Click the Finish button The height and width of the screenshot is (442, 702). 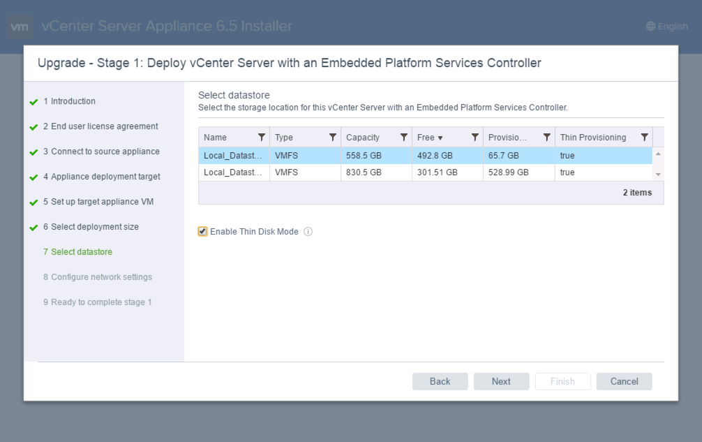[x=562, y=381]
